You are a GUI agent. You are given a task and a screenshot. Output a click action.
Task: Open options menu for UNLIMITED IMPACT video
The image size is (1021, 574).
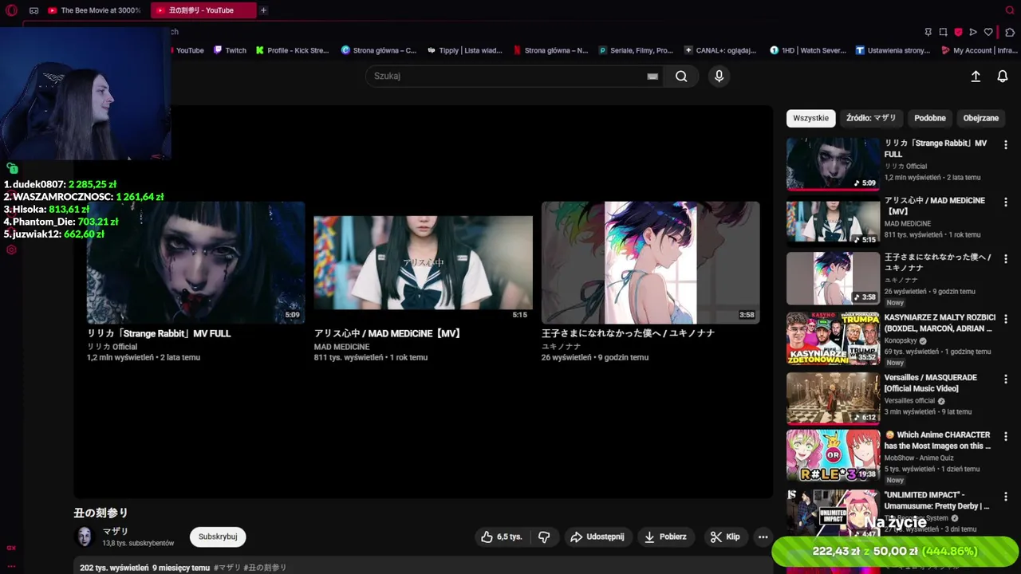pyautogui.click(x=1005, y=496)
